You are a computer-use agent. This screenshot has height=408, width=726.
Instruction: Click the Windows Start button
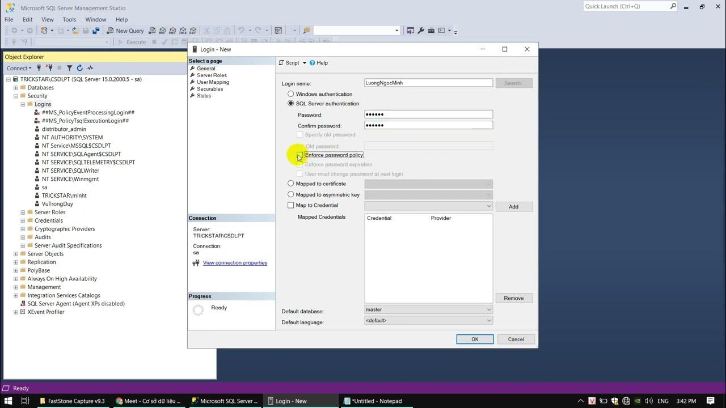[9, 401]
